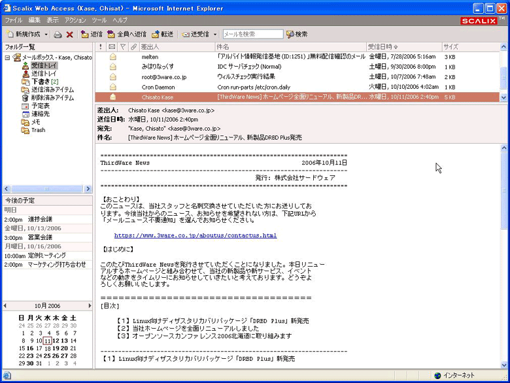This screenshot has width=510, height=383.
Task: Select October 16 in mini calendar
Action: coord(30,348)
